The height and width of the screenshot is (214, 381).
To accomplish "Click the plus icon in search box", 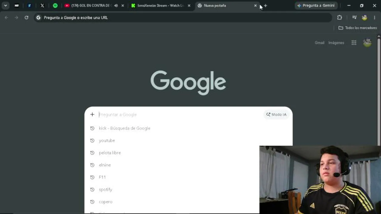I will [x=92, y=114].
